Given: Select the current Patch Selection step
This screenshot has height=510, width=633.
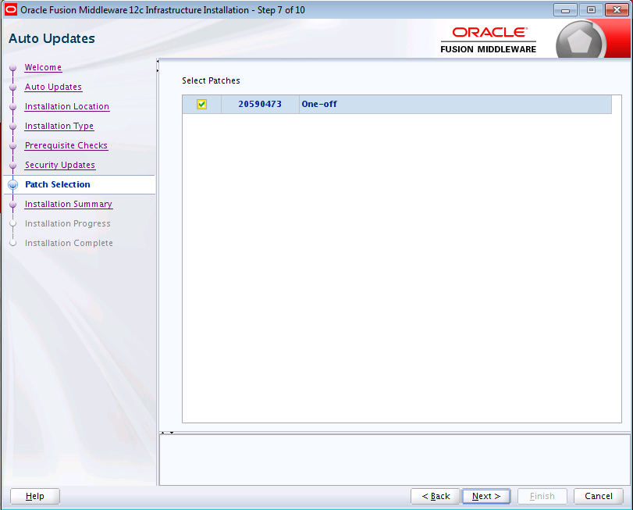Looking at the screenshot, I should coord(58,184).
